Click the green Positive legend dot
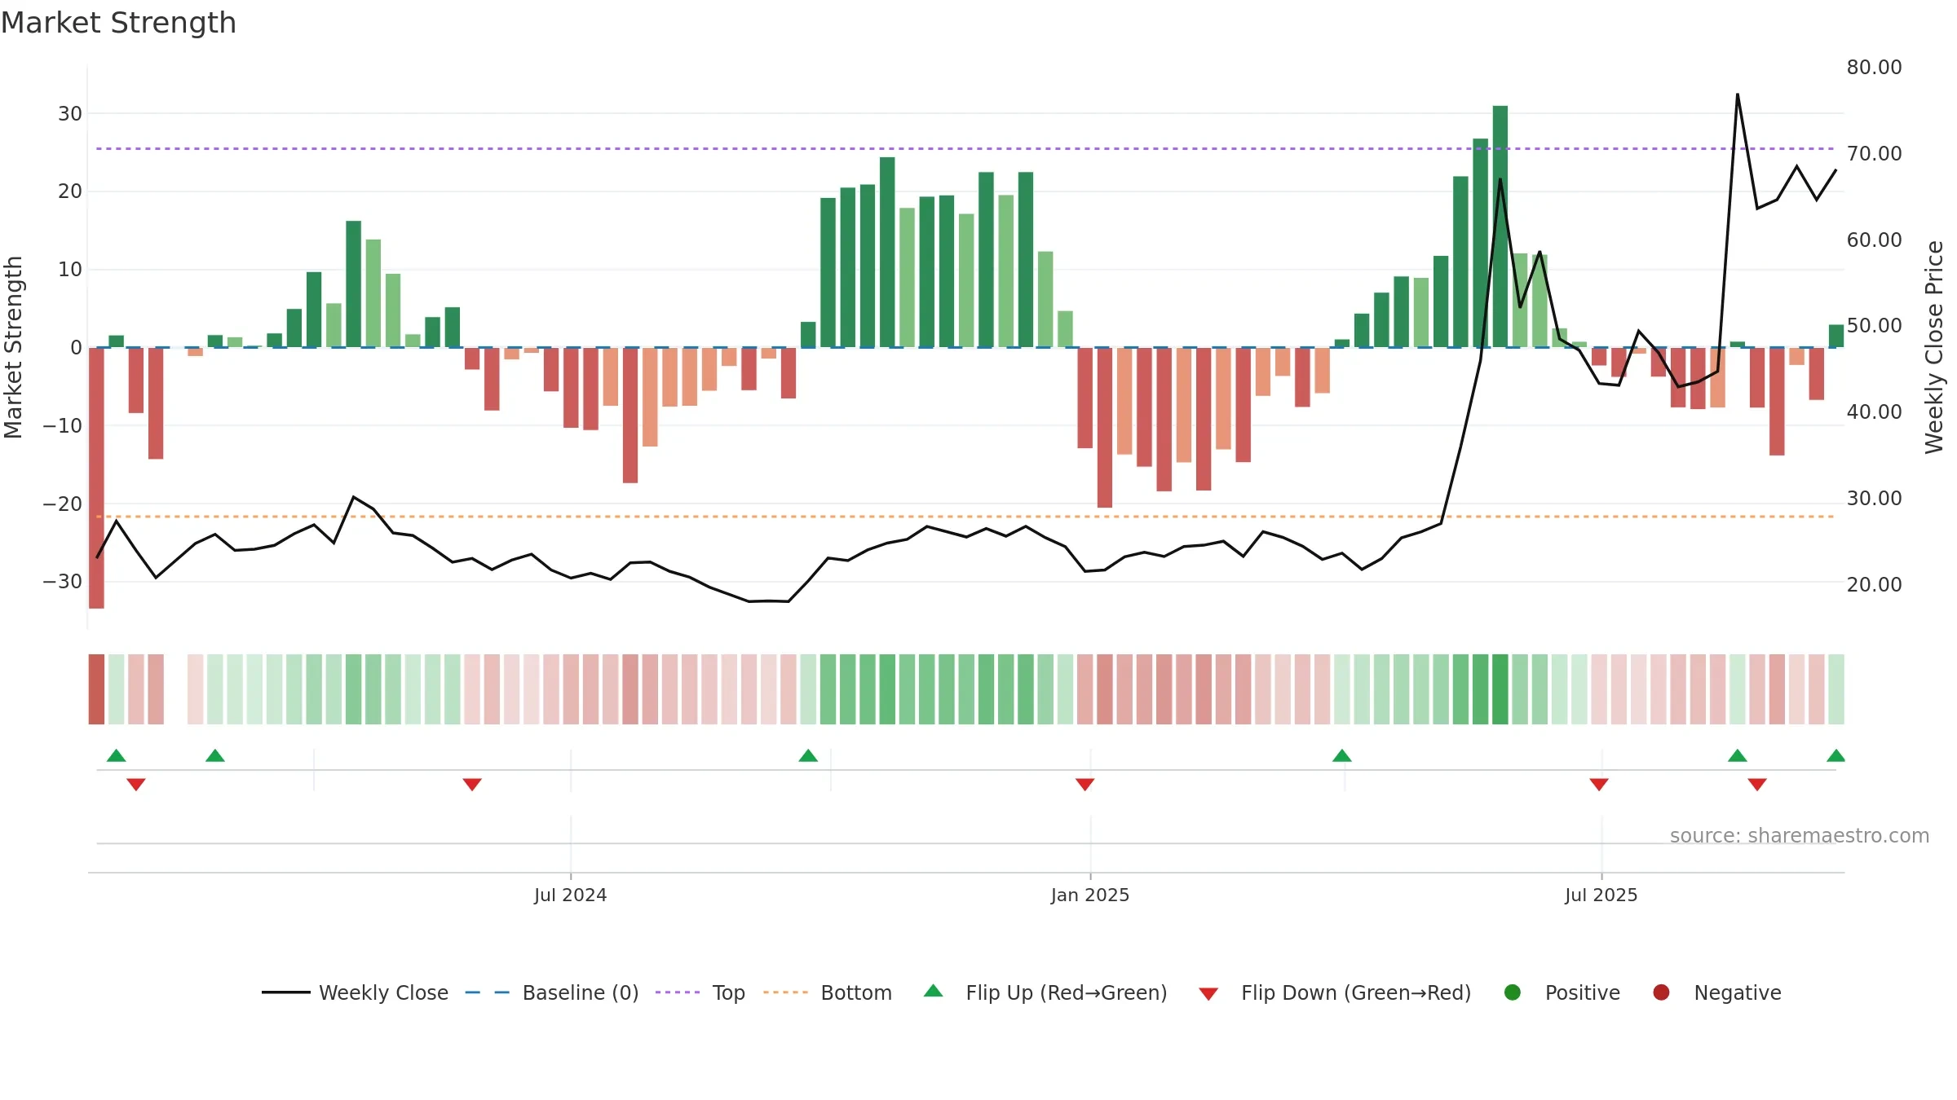This screenshot has width=1957, height=1100. [x=1513, y=992]
